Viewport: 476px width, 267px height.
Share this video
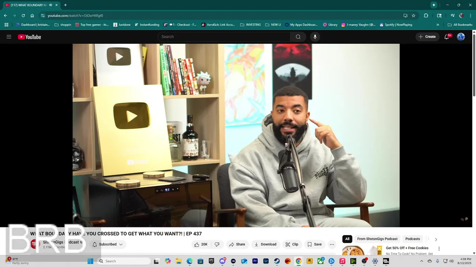click(237, 244)
